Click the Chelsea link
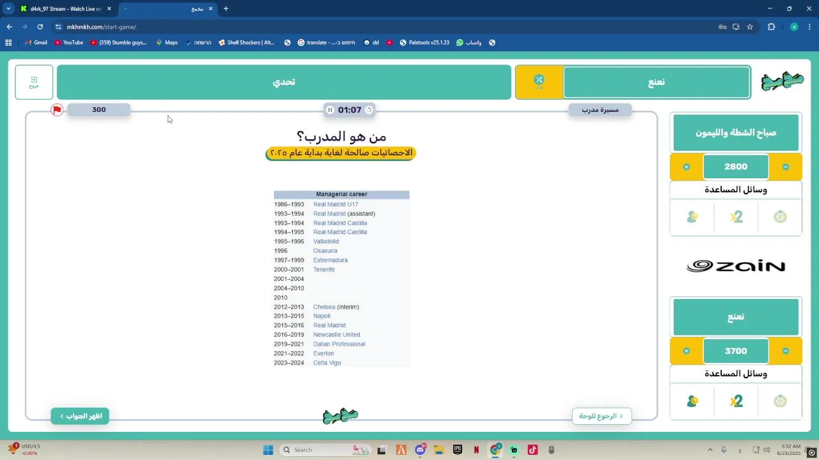Image resolution: width=819 pixels, height=460 pixels. point(324,307)
